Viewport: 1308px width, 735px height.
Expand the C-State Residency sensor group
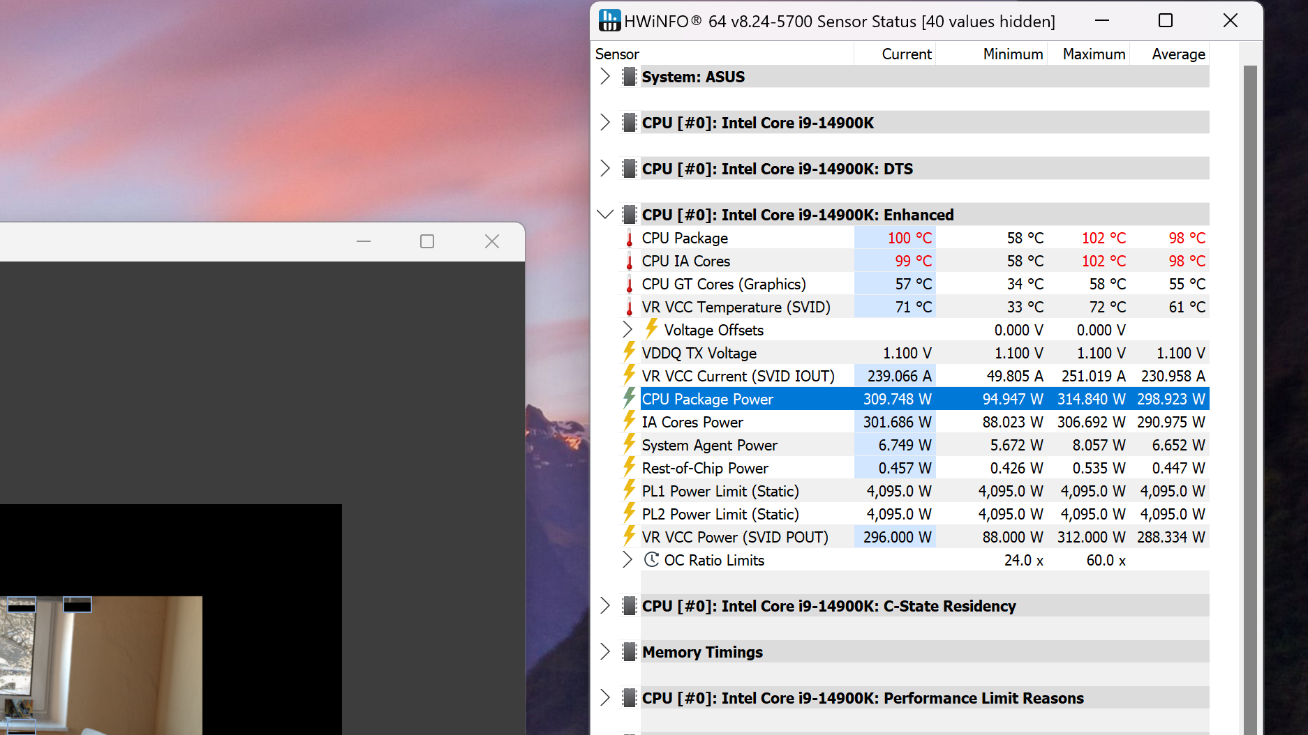[605, 606]
